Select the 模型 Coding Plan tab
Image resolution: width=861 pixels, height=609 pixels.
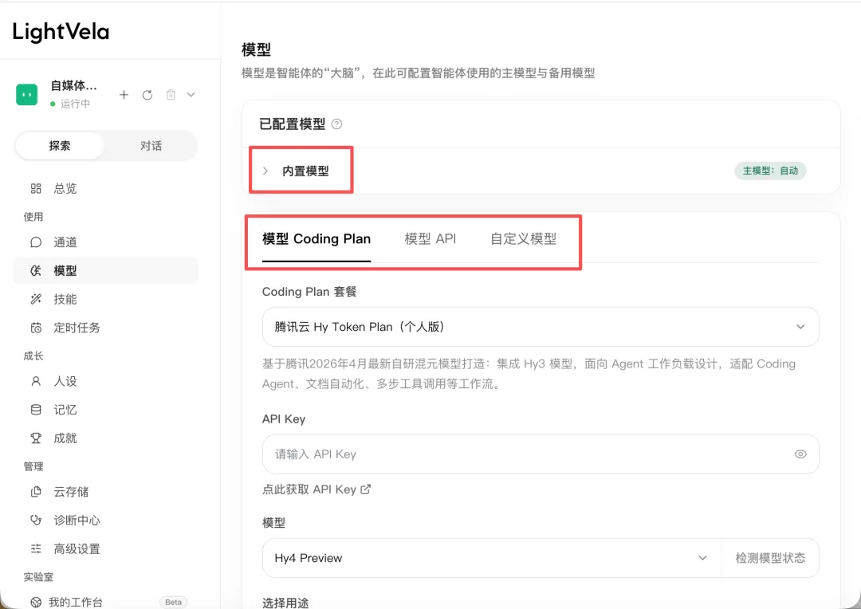pyautogui.click(x=316, y=239)
